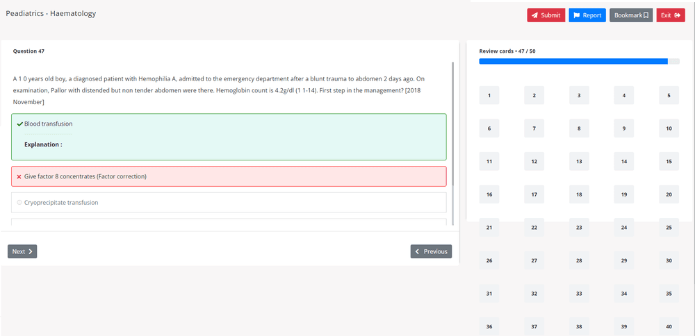Viewport: 695px width, 336px height.
Task: Jump to review card 21
Action: (489, 228)
